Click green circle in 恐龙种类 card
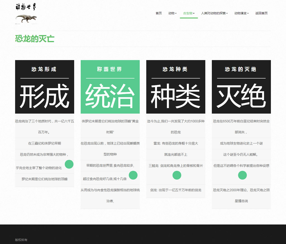Image resolution: width=286 pixels, height=244 pixels. pyautogui.click(x=177, y=175)
